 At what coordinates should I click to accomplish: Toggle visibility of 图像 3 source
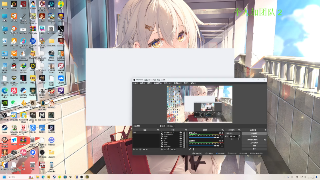click(181, 136)
